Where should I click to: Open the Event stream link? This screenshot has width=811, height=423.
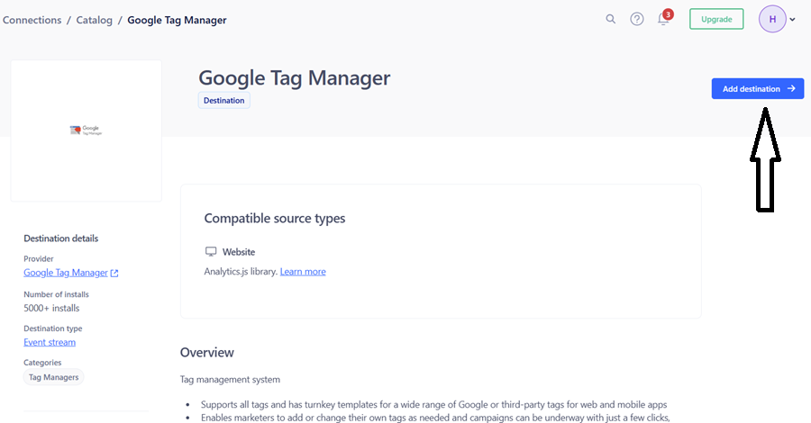[x=50, y=342]
